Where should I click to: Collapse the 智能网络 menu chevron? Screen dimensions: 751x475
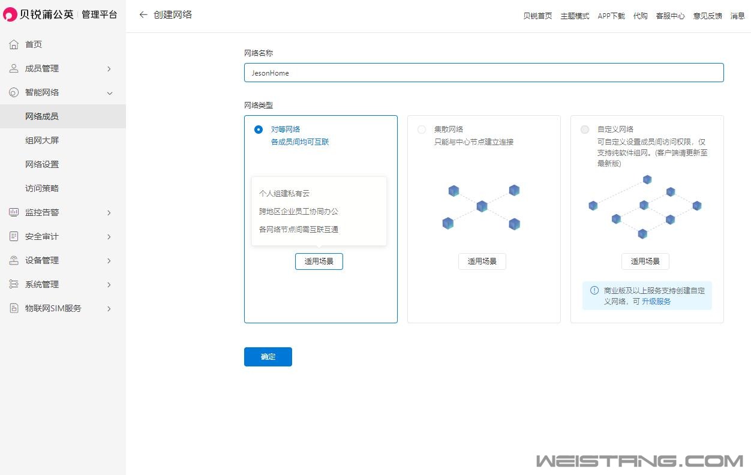point(109,93)
